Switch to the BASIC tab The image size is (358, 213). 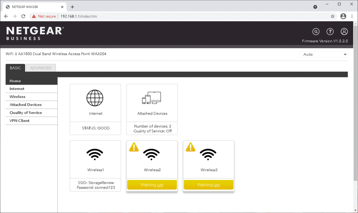click(15, 68)
